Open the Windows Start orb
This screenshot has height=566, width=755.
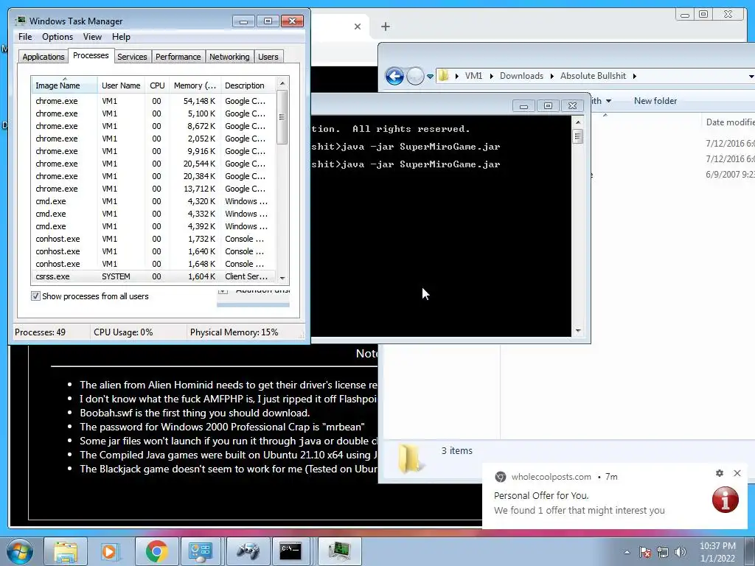click(20, 551)
